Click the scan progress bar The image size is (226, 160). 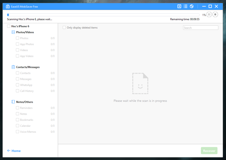103,15
